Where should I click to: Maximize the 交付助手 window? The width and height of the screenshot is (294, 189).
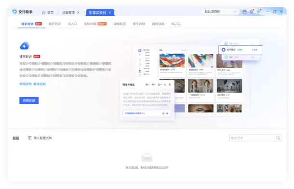click(275, 12)
